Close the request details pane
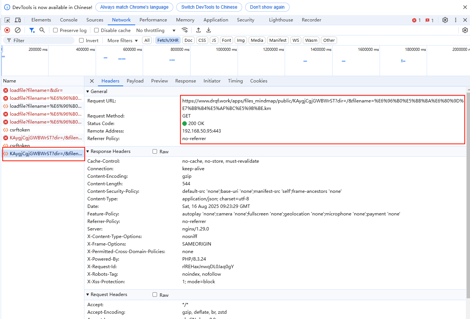 pos(92,81)
